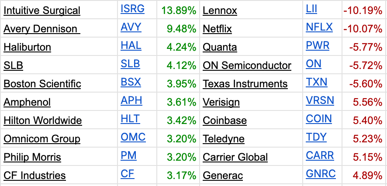Open the CARR ticker link

pos(320,155)
